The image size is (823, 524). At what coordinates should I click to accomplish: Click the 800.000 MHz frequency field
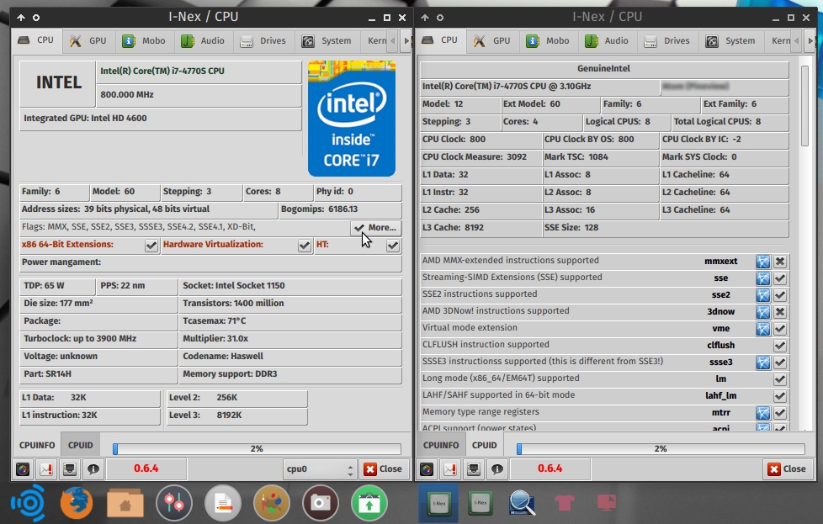(199, 95)
